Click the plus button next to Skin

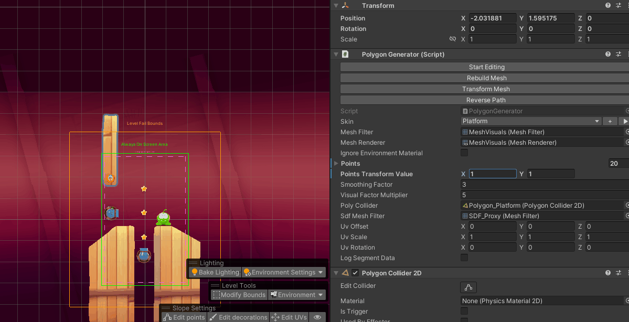610,121
